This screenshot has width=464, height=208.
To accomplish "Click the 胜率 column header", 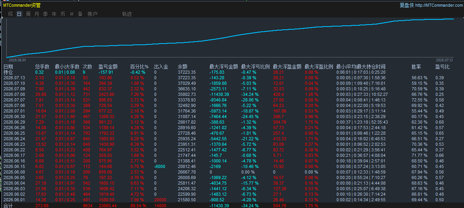I will tap(417, 67).
